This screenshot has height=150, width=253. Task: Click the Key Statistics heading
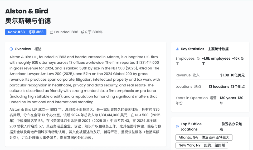point(192,49)
